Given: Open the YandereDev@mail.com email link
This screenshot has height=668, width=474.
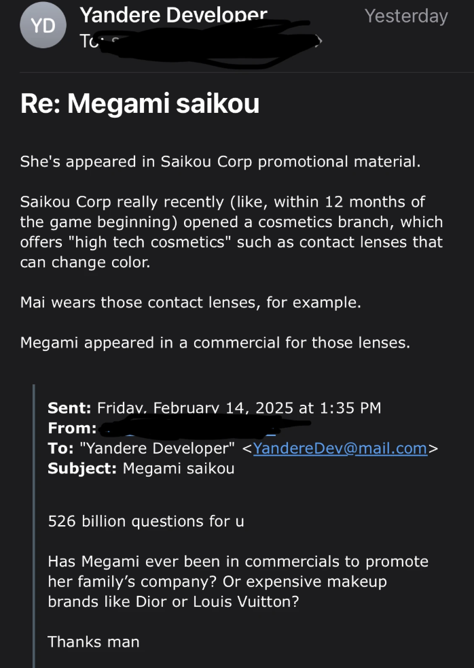Looking at the screenshot, I should click(x=340, y=448).
